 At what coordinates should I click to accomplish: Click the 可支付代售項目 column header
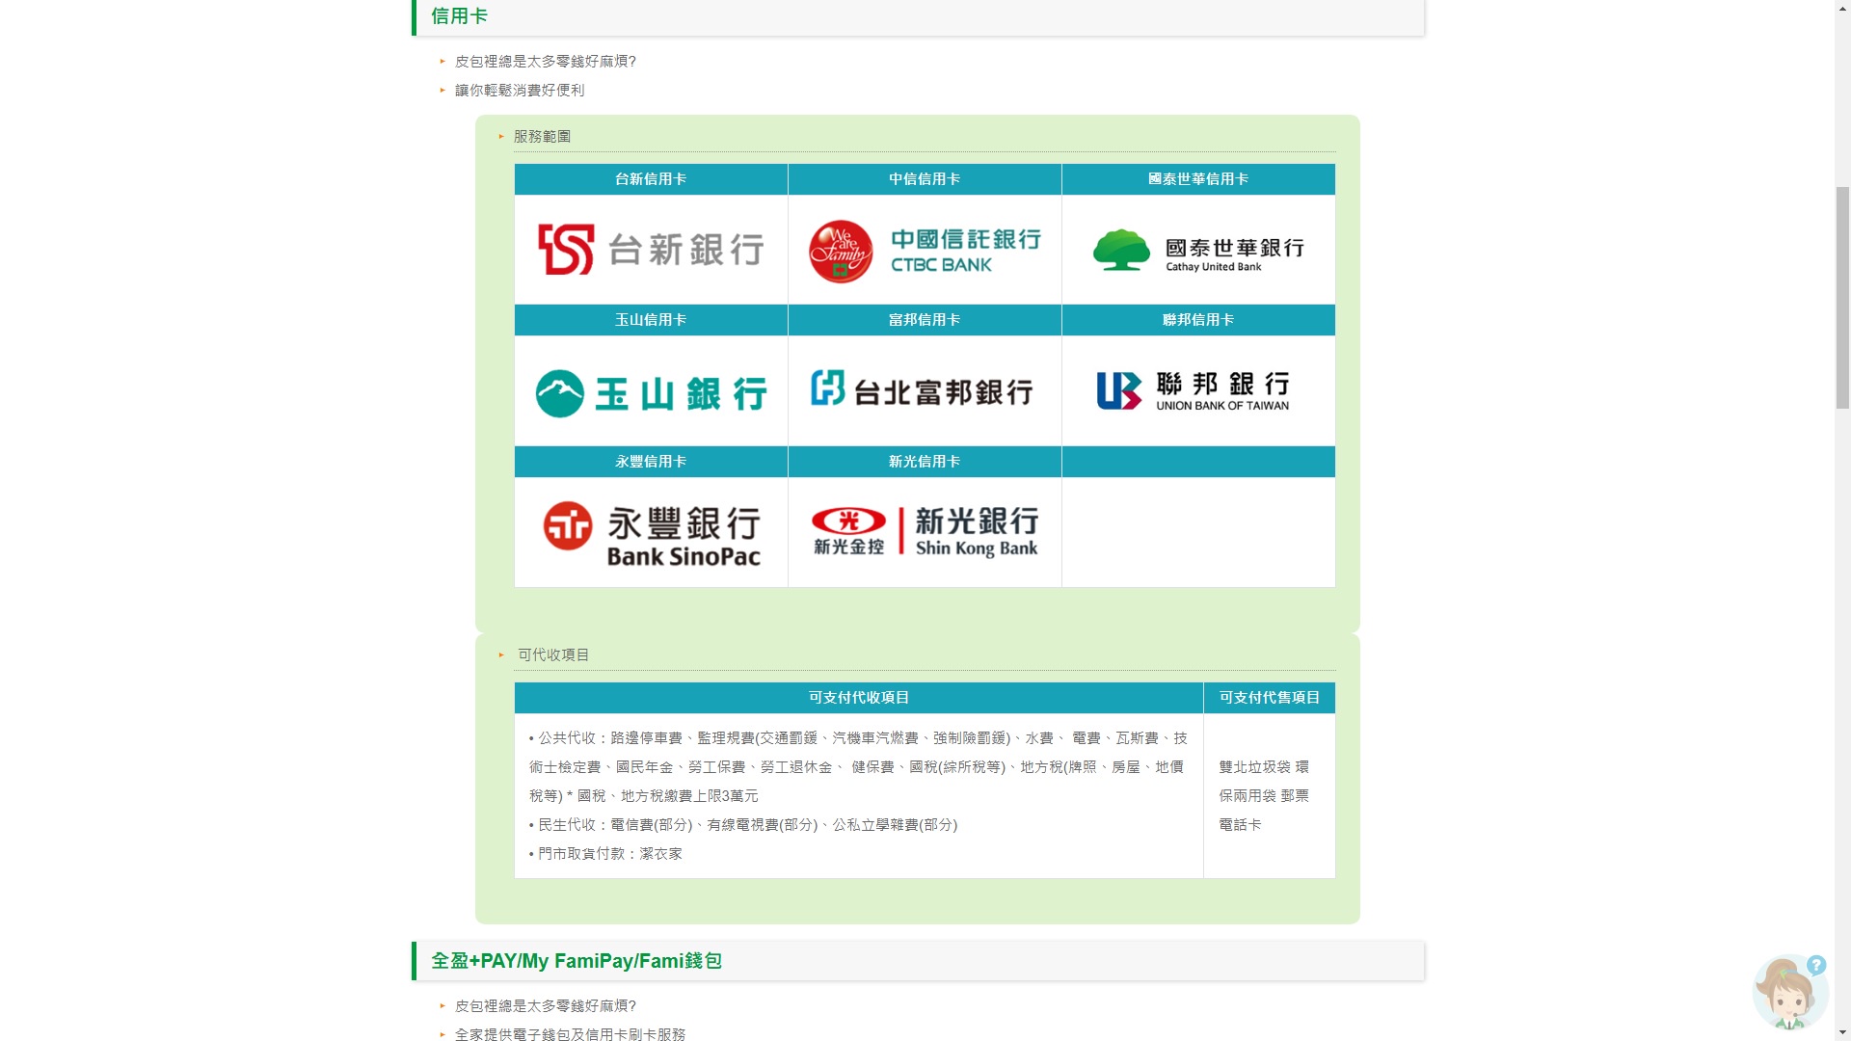click(x=1269, y=698)
